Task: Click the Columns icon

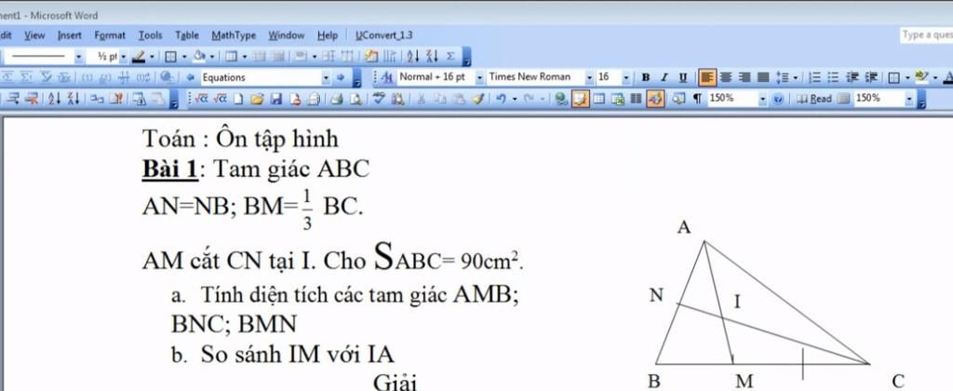Action: (636, 98)
